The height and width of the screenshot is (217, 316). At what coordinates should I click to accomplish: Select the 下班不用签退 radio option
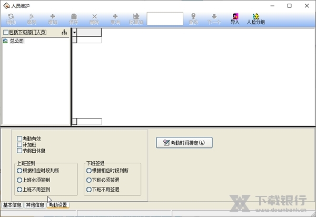89,190
